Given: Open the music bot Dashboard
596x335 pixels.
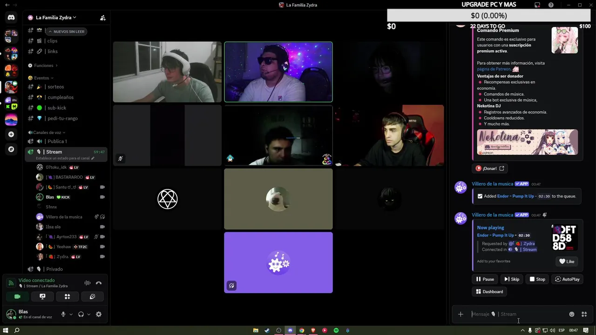Looking at the screenshot, I should (x=489, y=292).
